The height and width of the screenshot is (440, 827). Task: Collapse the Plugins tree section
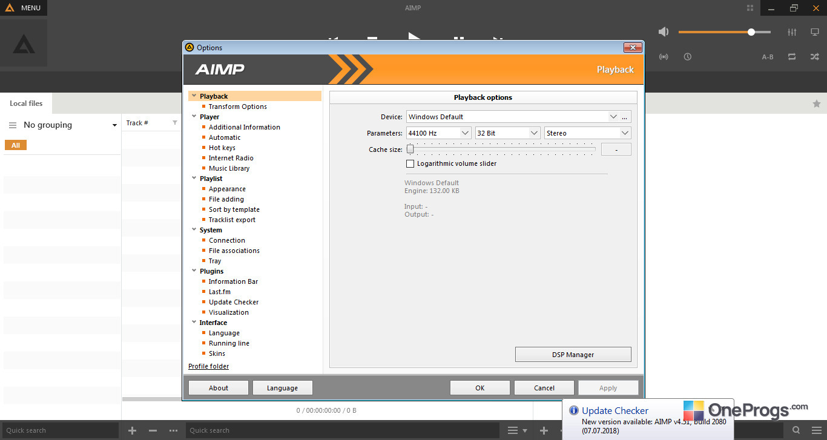tap(194, 271)
